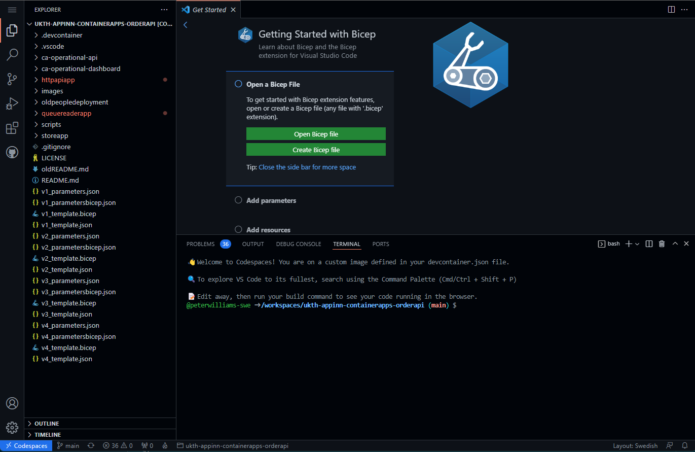Maximize the panel size chevron
This screenshot has width=695, height=452.
675,244
